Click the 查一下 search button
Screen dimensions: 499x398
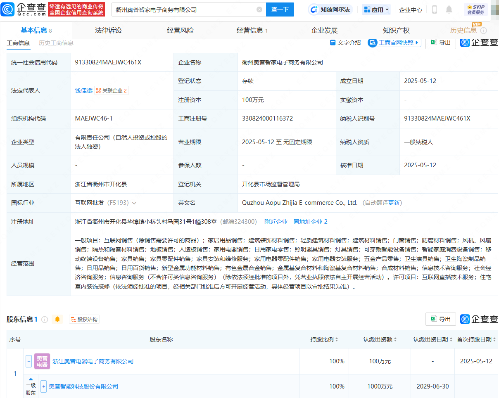tap(280, 9)
